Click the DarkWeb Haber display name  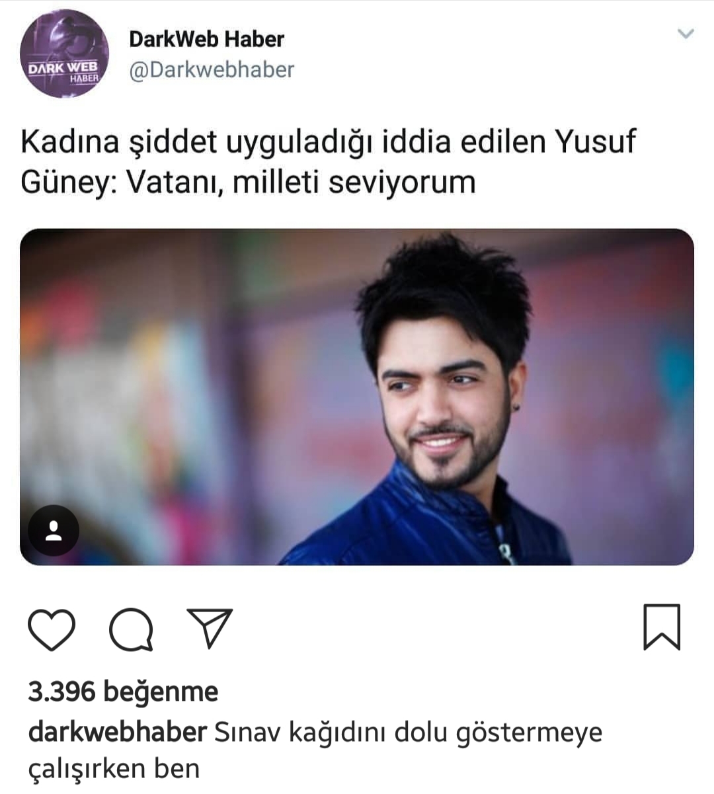click(206, 39)
